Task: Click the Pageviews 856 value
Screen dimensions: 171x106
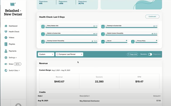Action: [41, 3]
